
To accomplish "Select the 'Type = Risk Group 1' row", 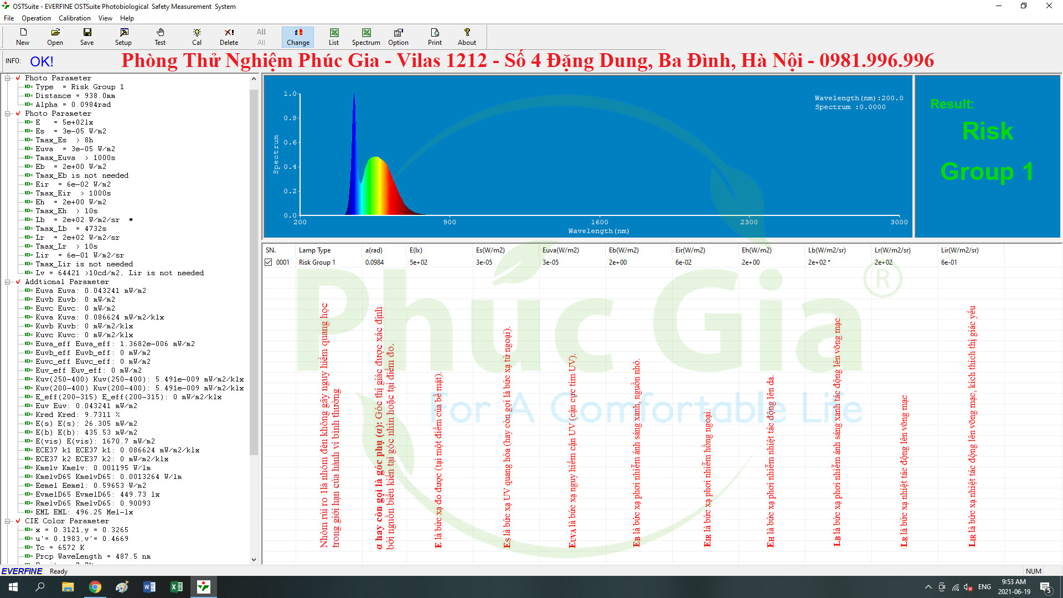I will click(x=80, y=87).
